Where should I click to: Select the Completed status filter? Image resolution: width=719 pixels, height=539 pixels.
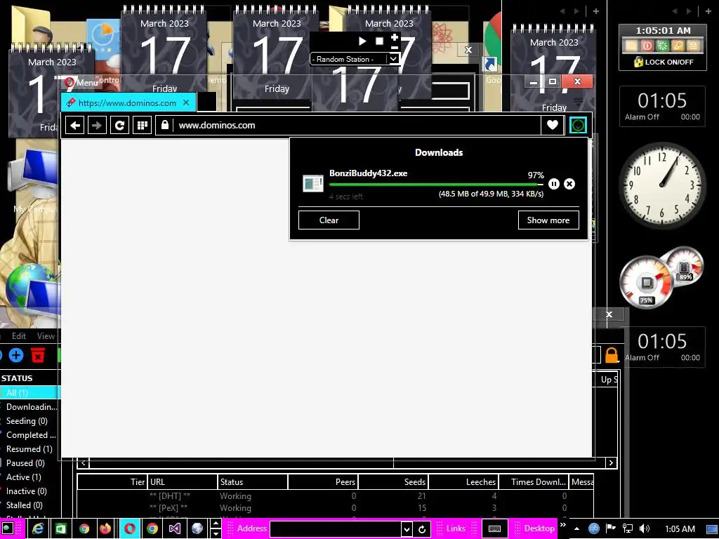click(x=31, y=435)
